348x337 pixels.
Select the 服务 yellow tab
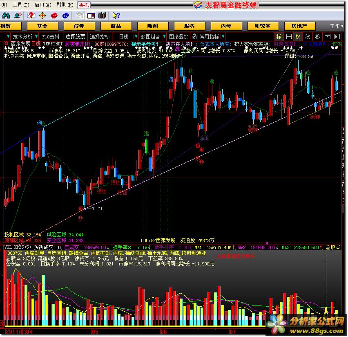coord(190,26)
